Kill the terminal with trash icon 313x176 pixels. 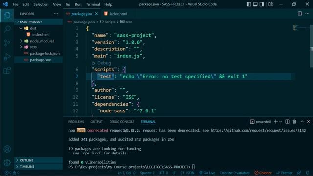coord(294,122)
